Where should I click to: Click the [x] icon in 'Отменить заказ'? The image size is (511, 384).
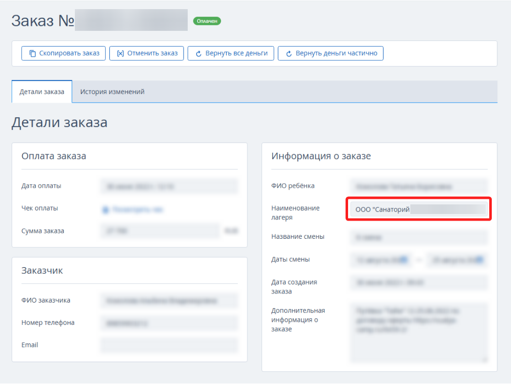[x=120, y=54]
